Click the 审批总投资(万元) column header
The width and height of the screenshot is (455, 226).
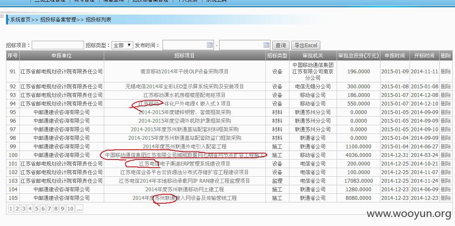pyautogui.click(x=359, y=55)
